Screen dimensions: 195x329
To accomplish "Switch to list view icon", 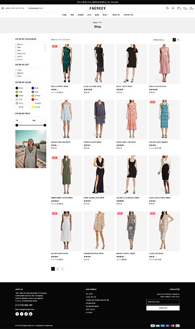I will tap(178, 40).
